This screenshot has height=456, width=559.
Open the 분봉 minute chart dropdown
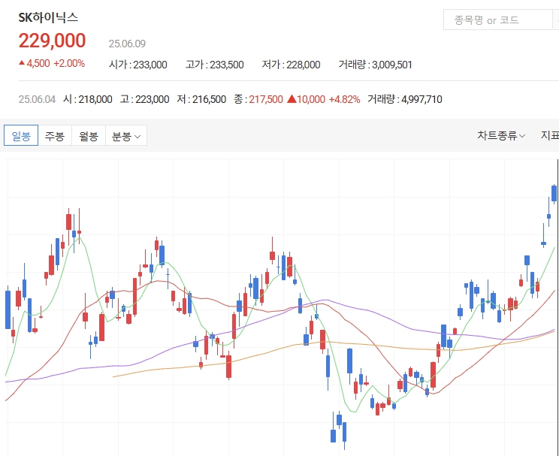[126, 135]
